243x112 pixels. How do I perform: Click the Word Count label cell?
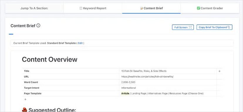click(70, 82)
